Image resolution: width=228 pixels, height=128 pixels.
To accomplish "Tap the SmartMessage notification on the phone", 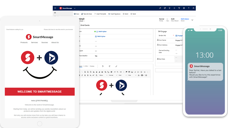I will click(x=205, y=72).
